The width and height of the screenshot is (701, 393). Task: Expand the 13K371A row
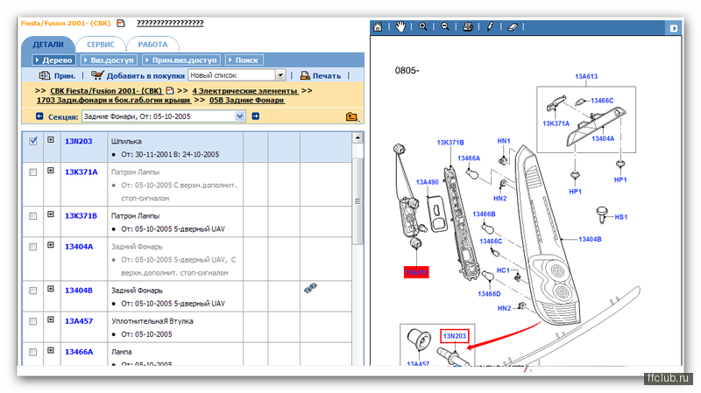51,171
